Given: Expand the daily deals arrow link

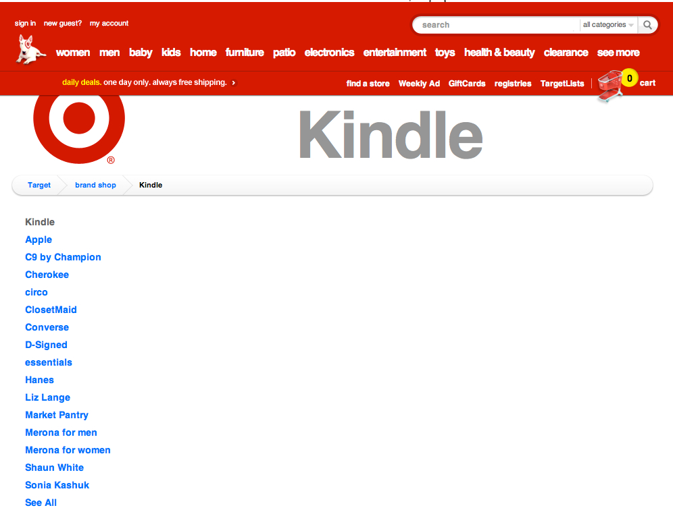Looking at the screenshot, I should click(233, 82).
